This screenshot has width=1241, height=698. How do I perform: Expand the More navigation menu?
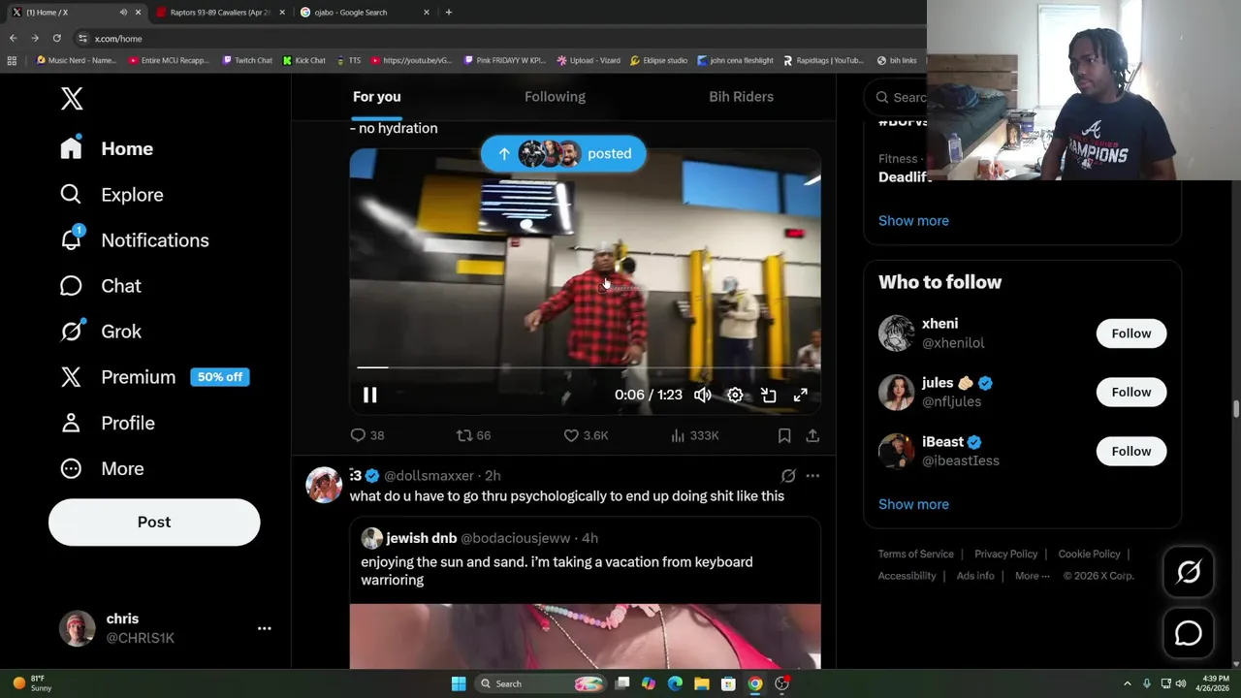pos(102,468)
